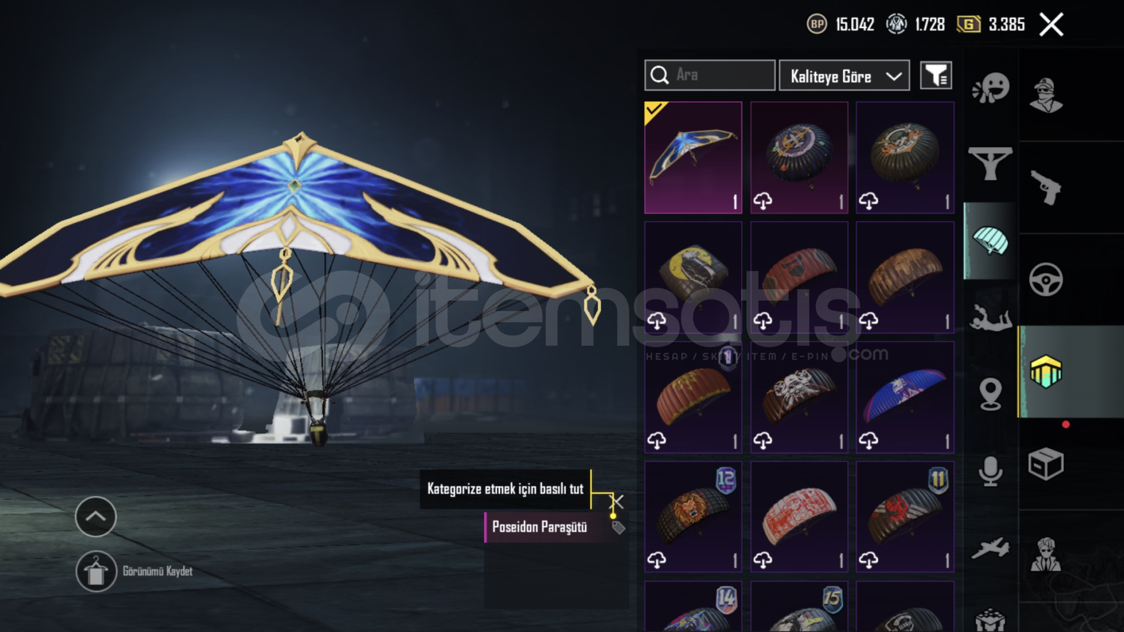This screenshot has width=1124, height=632.
Task: Open the crate box category icon
Action: (x=1046, y=464)
